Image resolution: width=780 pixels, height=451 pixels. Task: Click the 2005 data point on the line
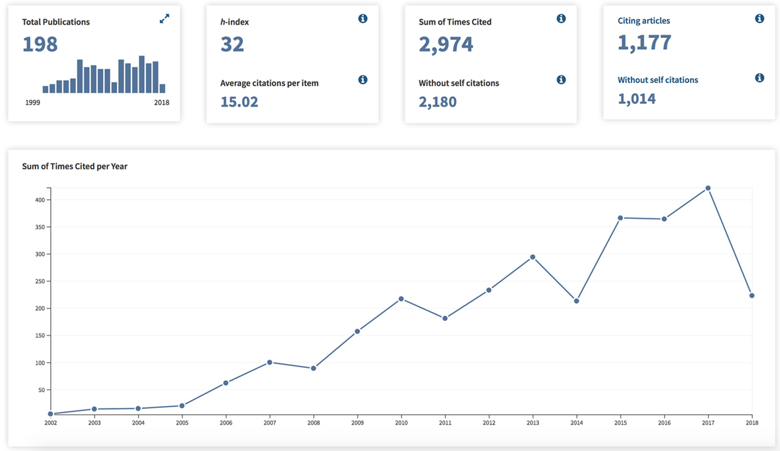tap(182, 406)
